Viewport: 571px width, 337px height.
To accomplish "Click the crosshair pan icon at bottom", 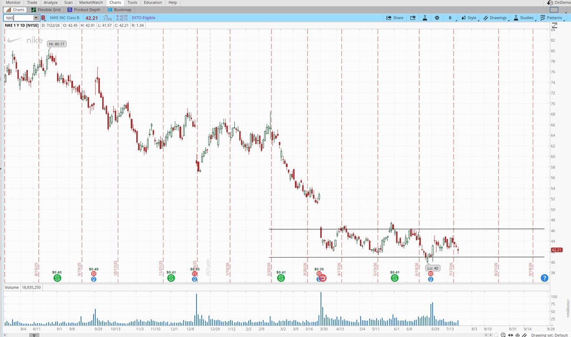I will click(x=518, y=335).
